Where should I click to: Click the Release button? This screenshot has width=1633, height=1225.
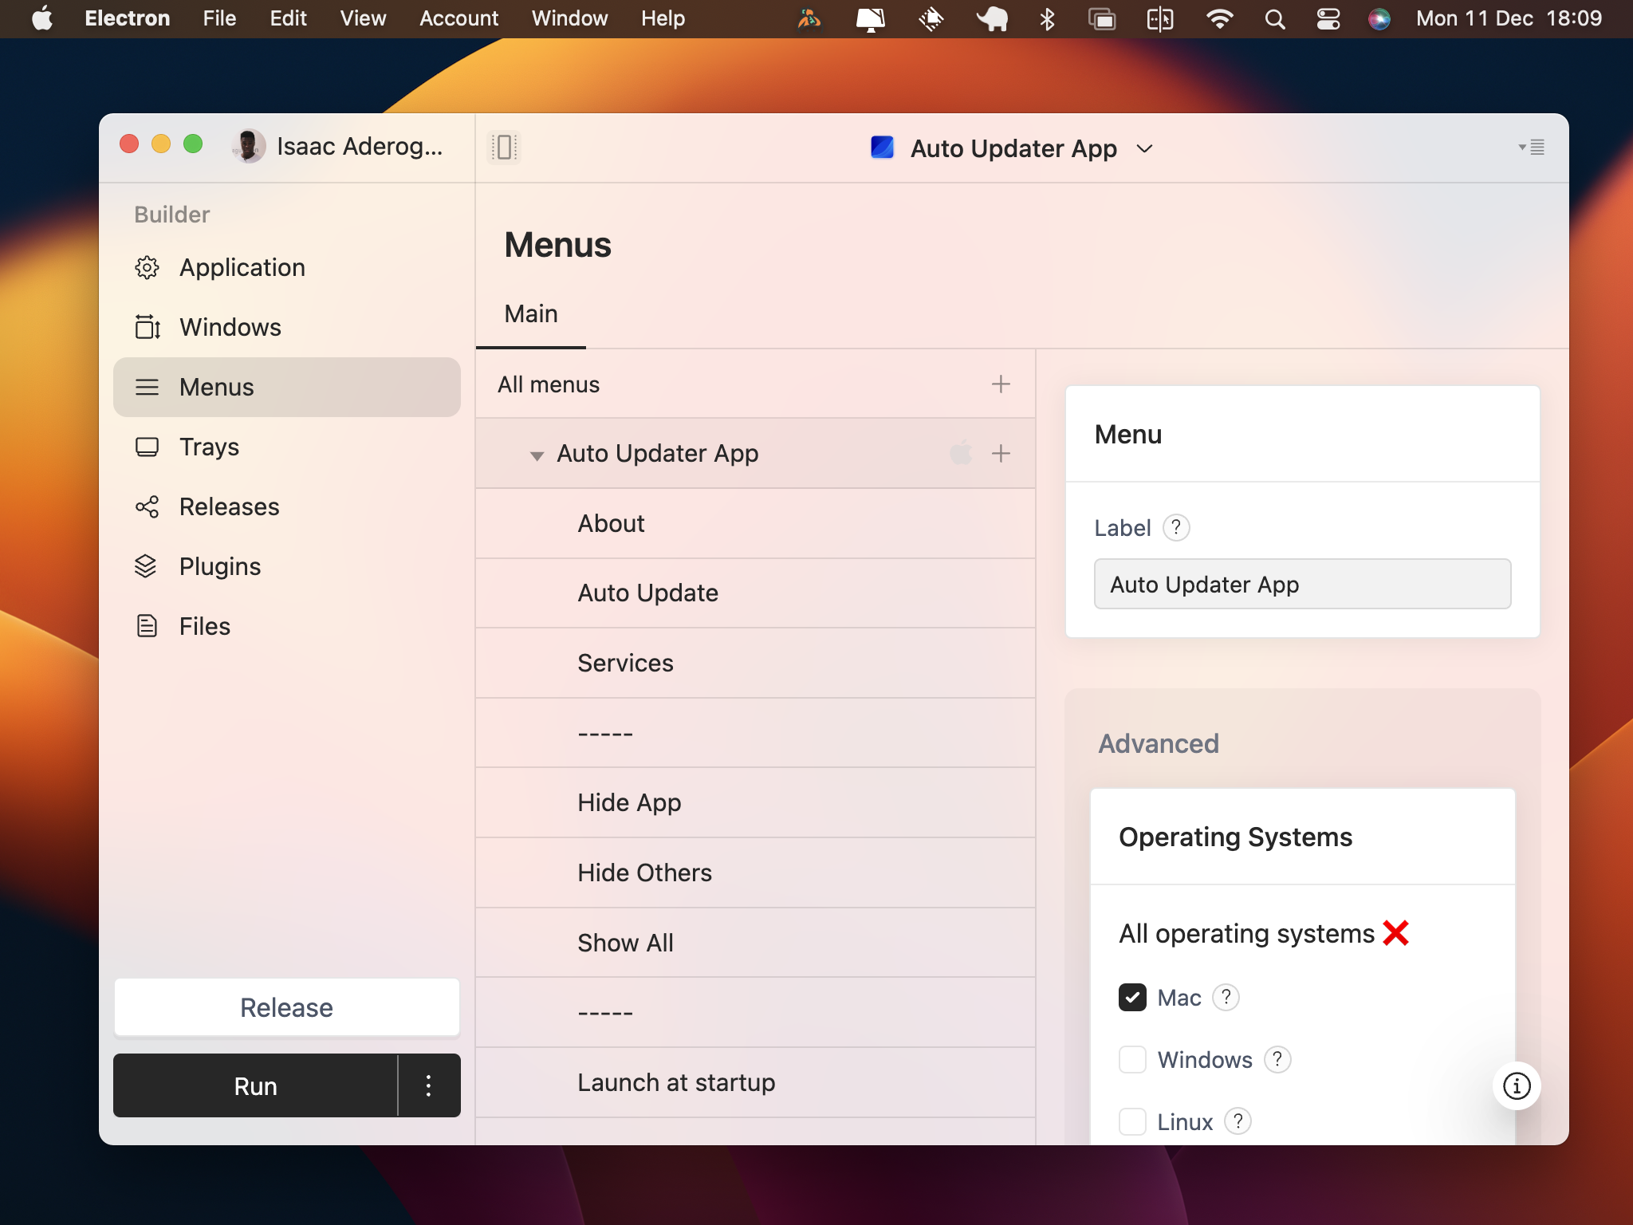click(x=286, y=1006)
